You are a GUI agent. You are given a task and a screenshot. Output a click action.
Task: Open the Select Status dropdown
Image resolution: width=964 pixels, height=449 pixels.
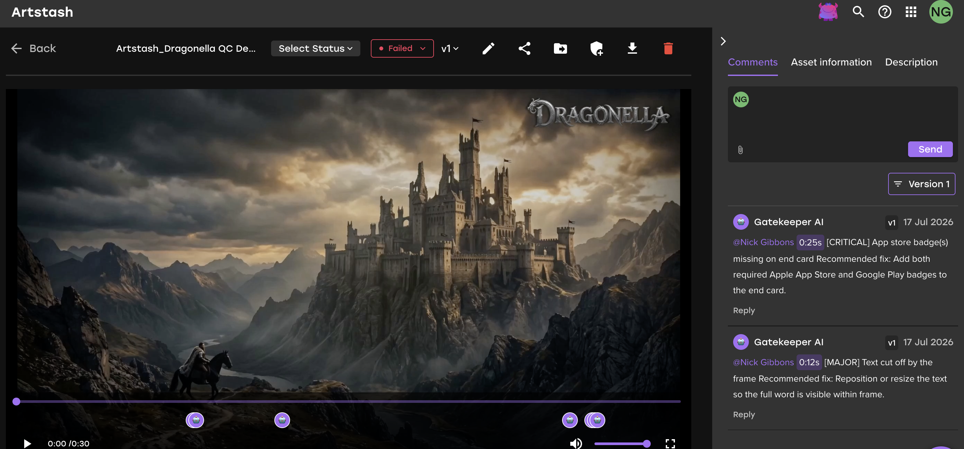pos(316,48)
